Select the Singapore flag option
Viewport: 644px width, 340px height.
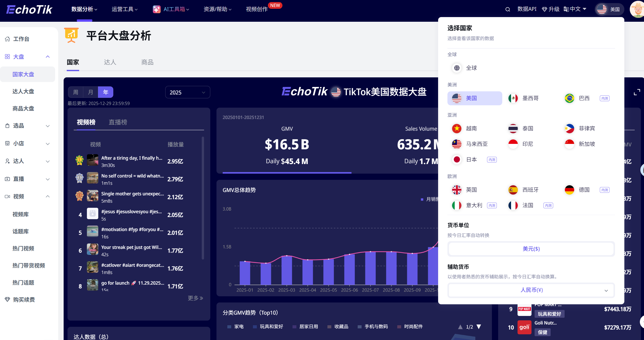(570, 144)
